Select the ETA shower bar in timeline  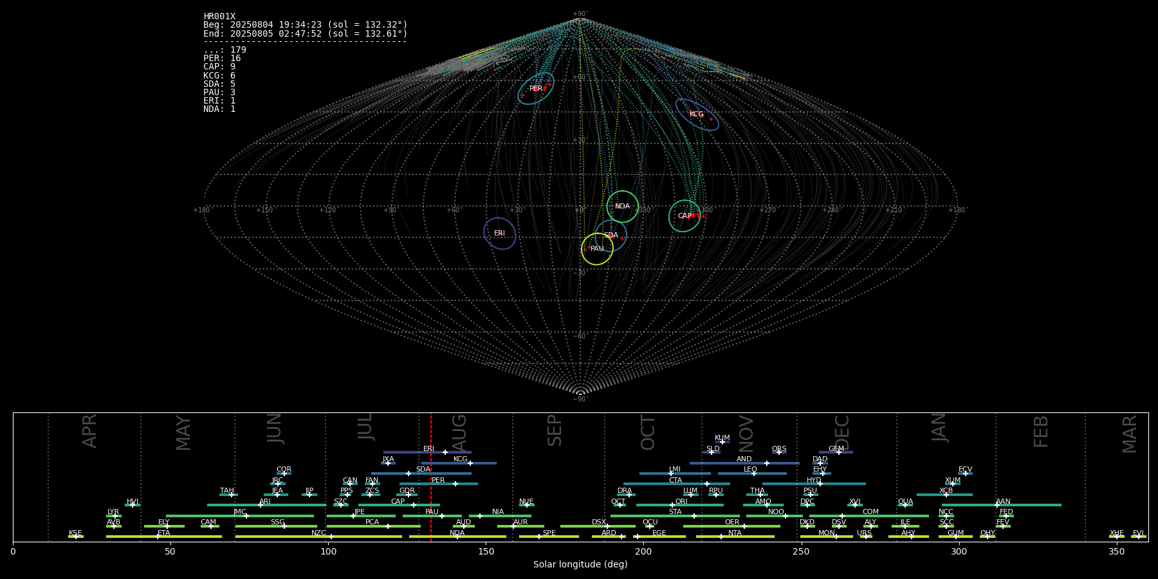[163, 537]
